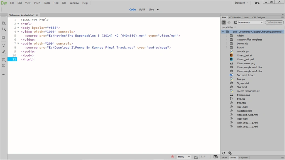
Task: Expand the Downloads folder
Action: tap(227, 43)
